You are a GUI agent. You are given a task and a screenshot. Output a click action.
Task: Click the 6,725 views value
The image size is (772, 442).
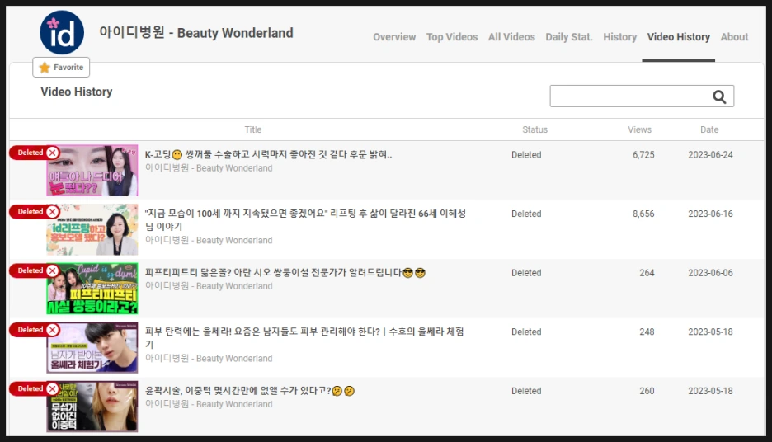[643, 154]
